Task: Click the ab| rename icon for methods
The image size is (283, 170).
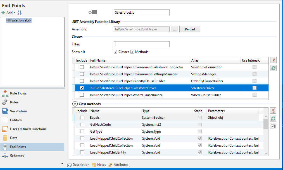Action: (x=273, y=126)
